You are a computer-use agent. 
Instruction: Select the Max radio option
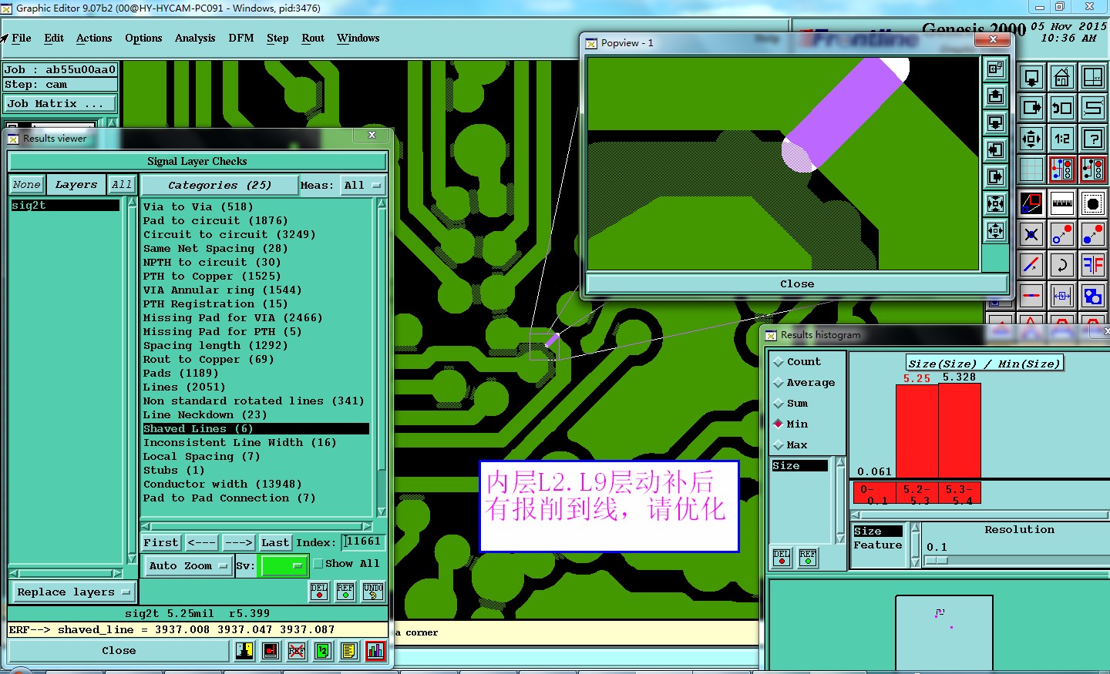[x=779, y=445]
